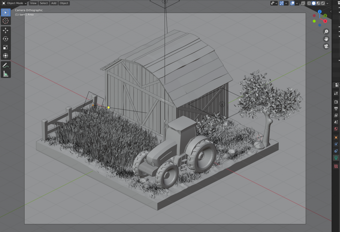Activate the Transform tool
This screenshot has height=232, width=340.
pyautogui.click(x=6, y=56)
